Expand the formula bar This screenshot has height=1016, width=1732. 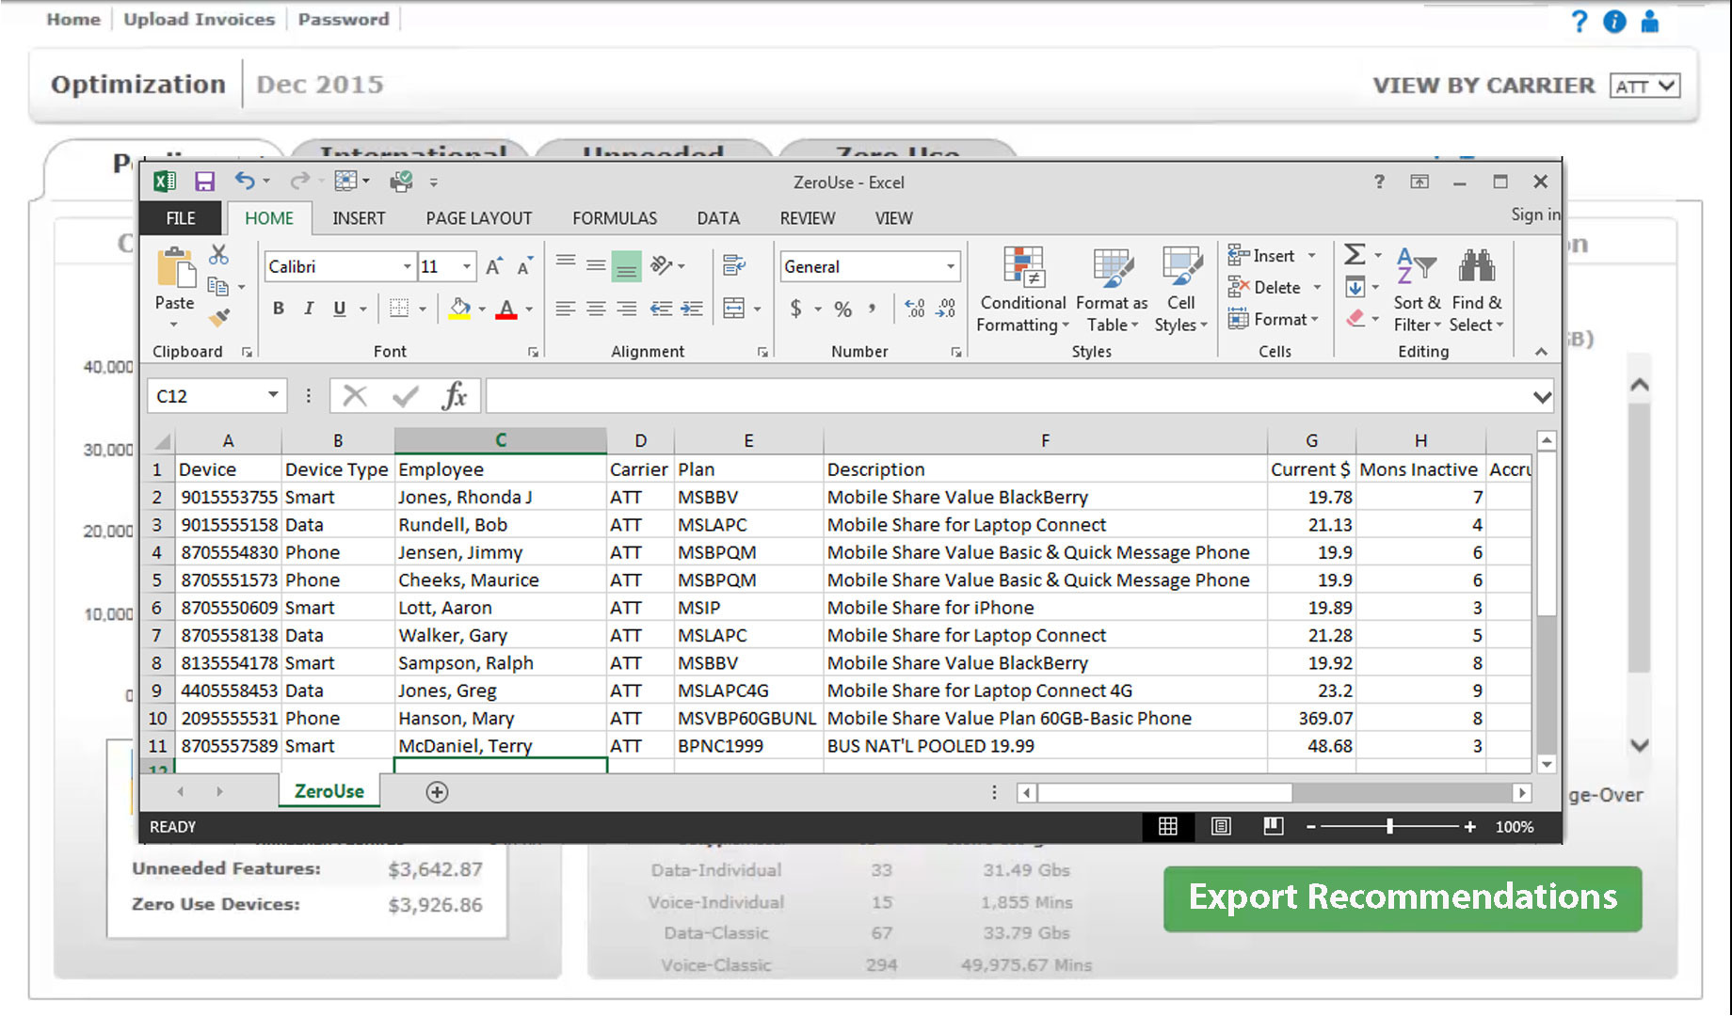(x=1542, y=396)
